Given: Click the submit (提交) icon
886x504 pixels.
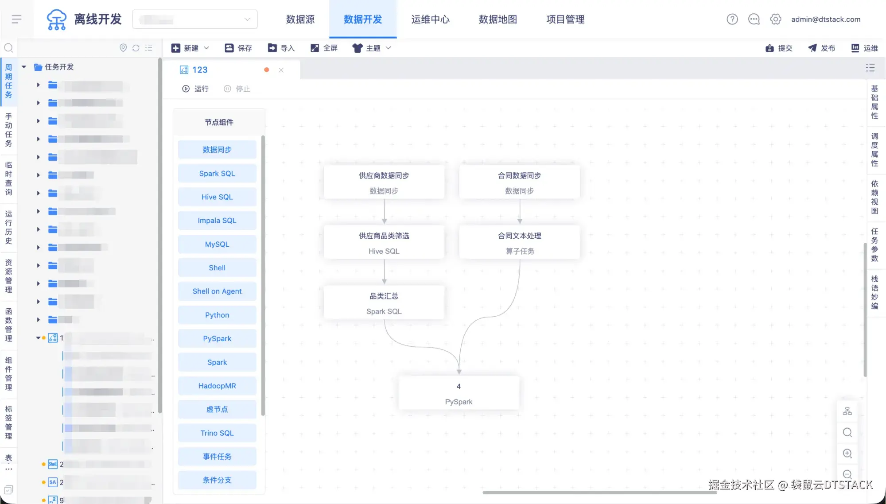Looking at the screenshot, I should pos(769,48).
